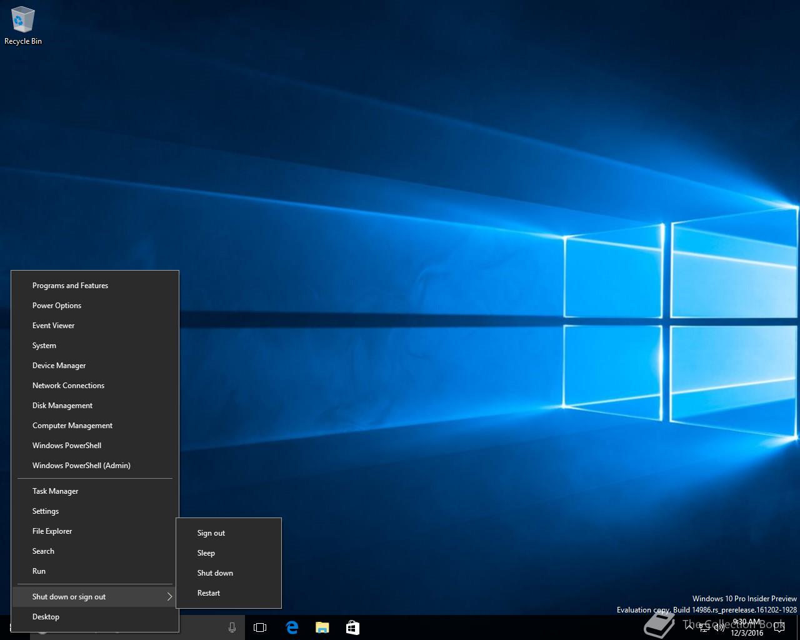Select Network Connections
The width and height of the screenshot is (800, 640).
tap(95, 386)
